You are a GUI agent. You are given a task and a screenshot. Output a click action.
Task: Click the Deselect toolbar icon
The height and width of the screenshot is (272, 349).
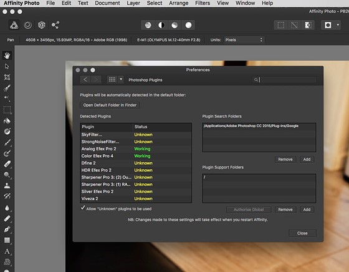[294, 25]
